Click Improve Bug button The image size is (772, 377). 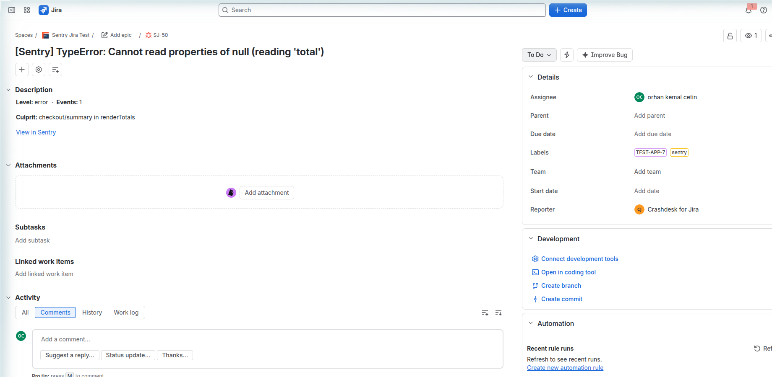tap(605, 55)
